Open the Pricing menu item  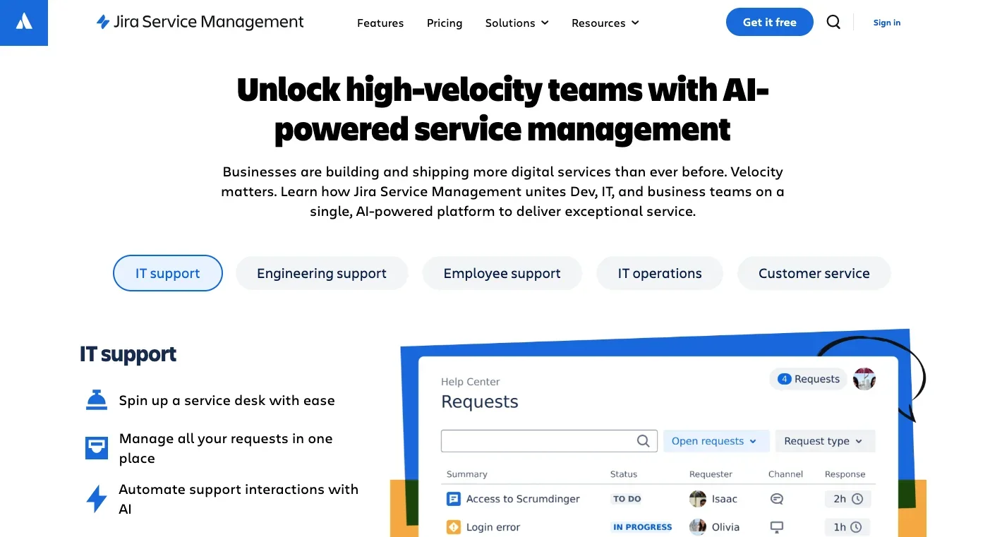[445, 23]
